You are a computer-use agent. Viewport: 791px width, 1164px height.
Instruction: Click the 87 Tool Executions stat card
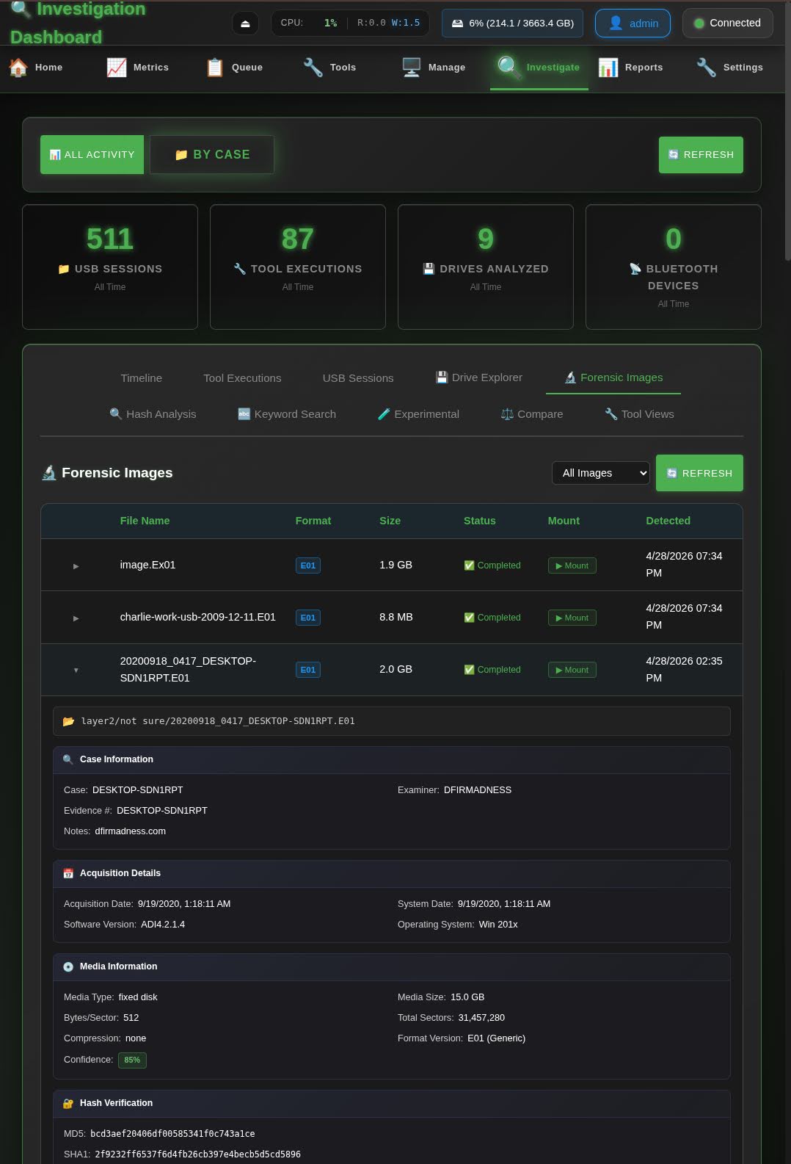tap(298, 267)
